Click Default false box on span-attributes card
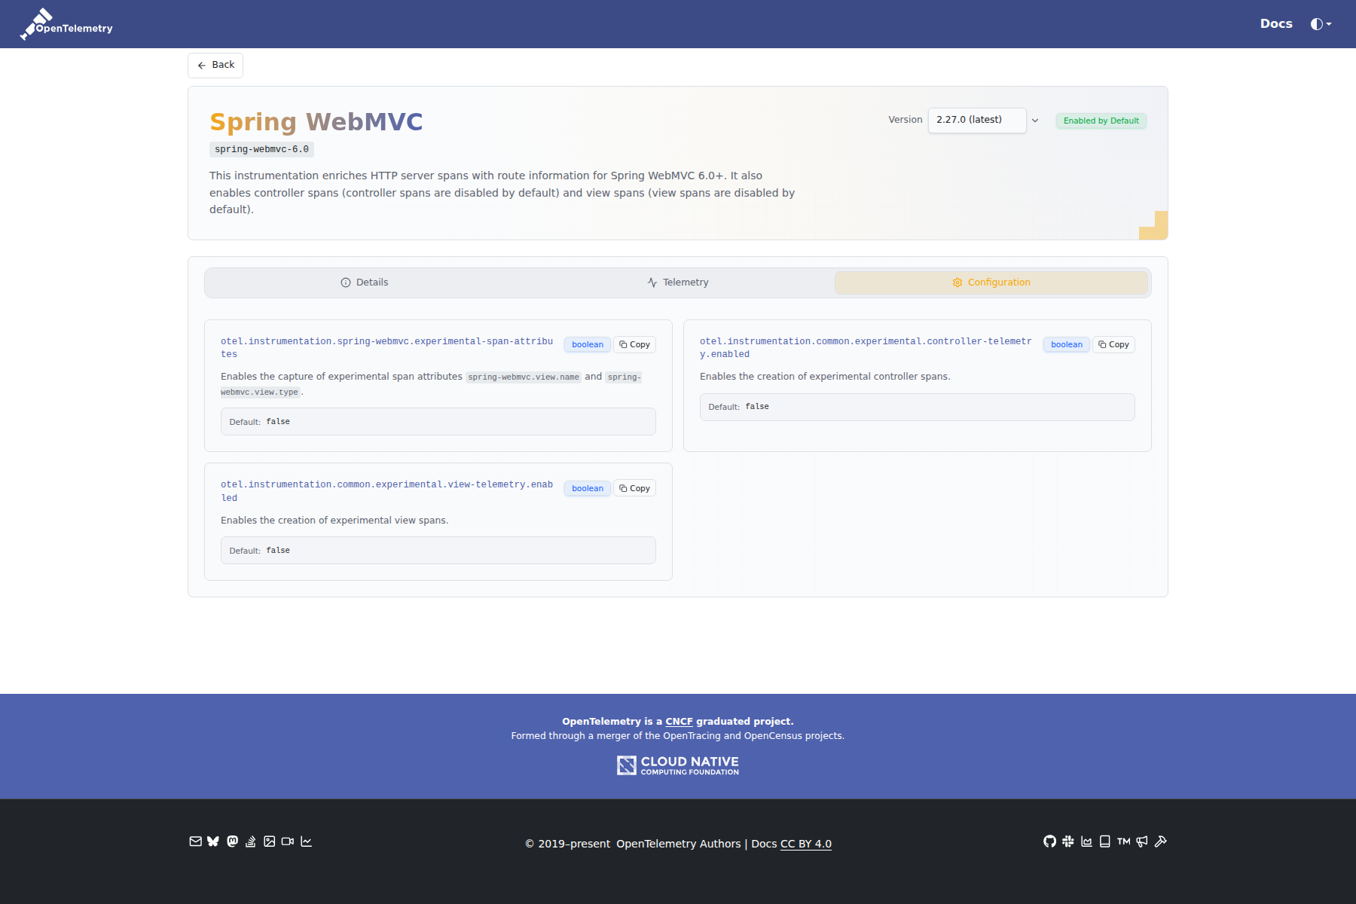Screen dimensions: 1356x904 coord(438,422)
